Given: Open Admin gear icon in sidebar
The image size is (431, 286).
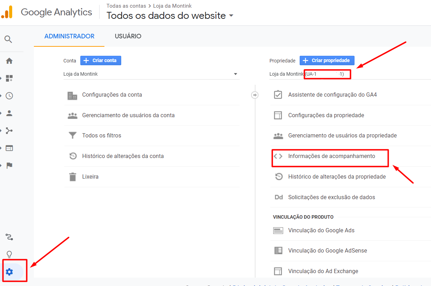Looking at the screenshot, I should point(9,272).
